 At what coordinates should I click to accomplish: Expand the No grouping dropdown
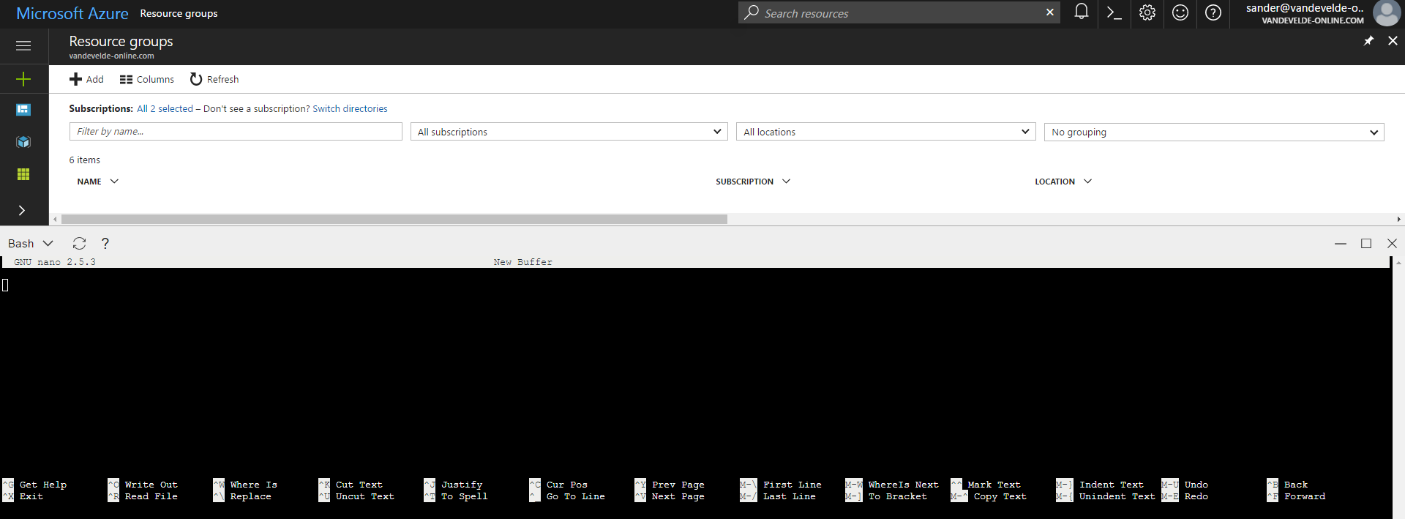click(x=1213, y=132)
